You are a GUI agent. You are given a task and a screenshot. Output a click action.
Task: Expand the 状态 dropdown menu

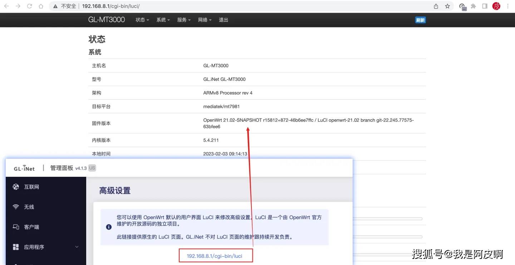142,20
